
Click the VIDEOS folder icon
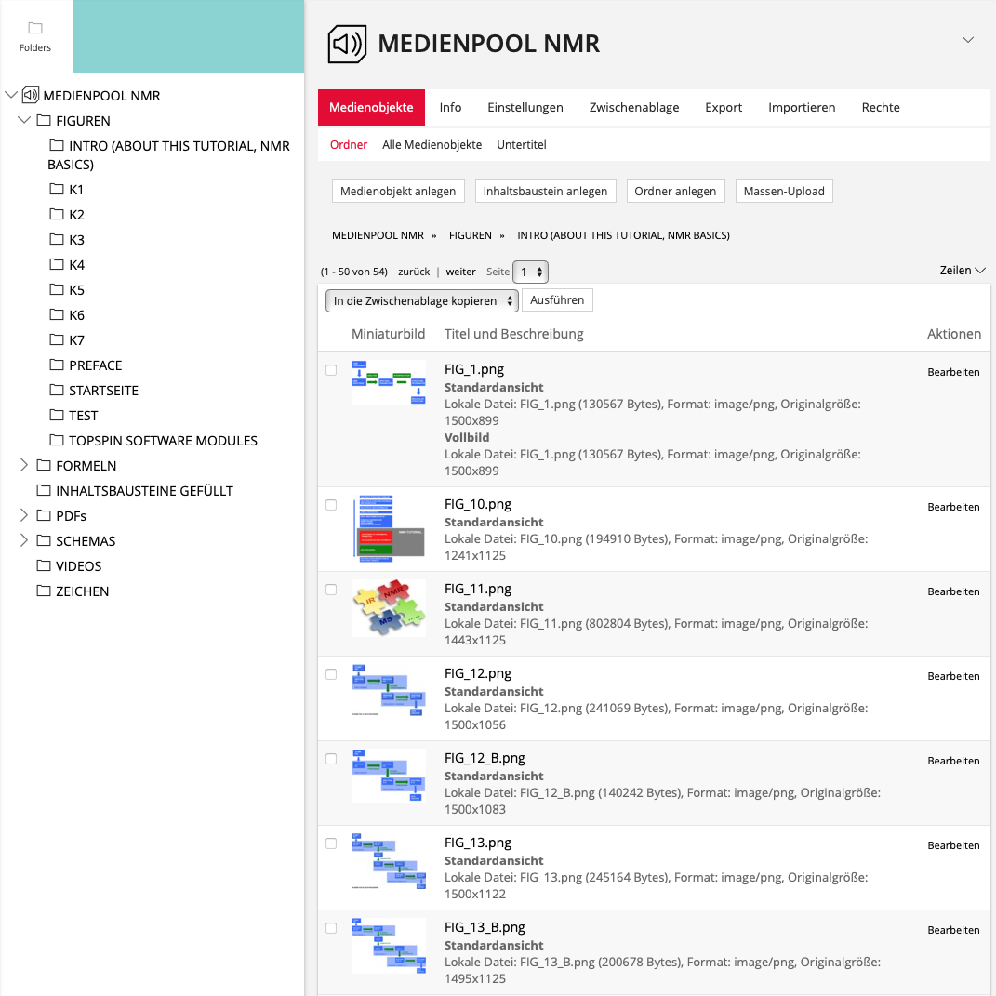coord(43,566)
